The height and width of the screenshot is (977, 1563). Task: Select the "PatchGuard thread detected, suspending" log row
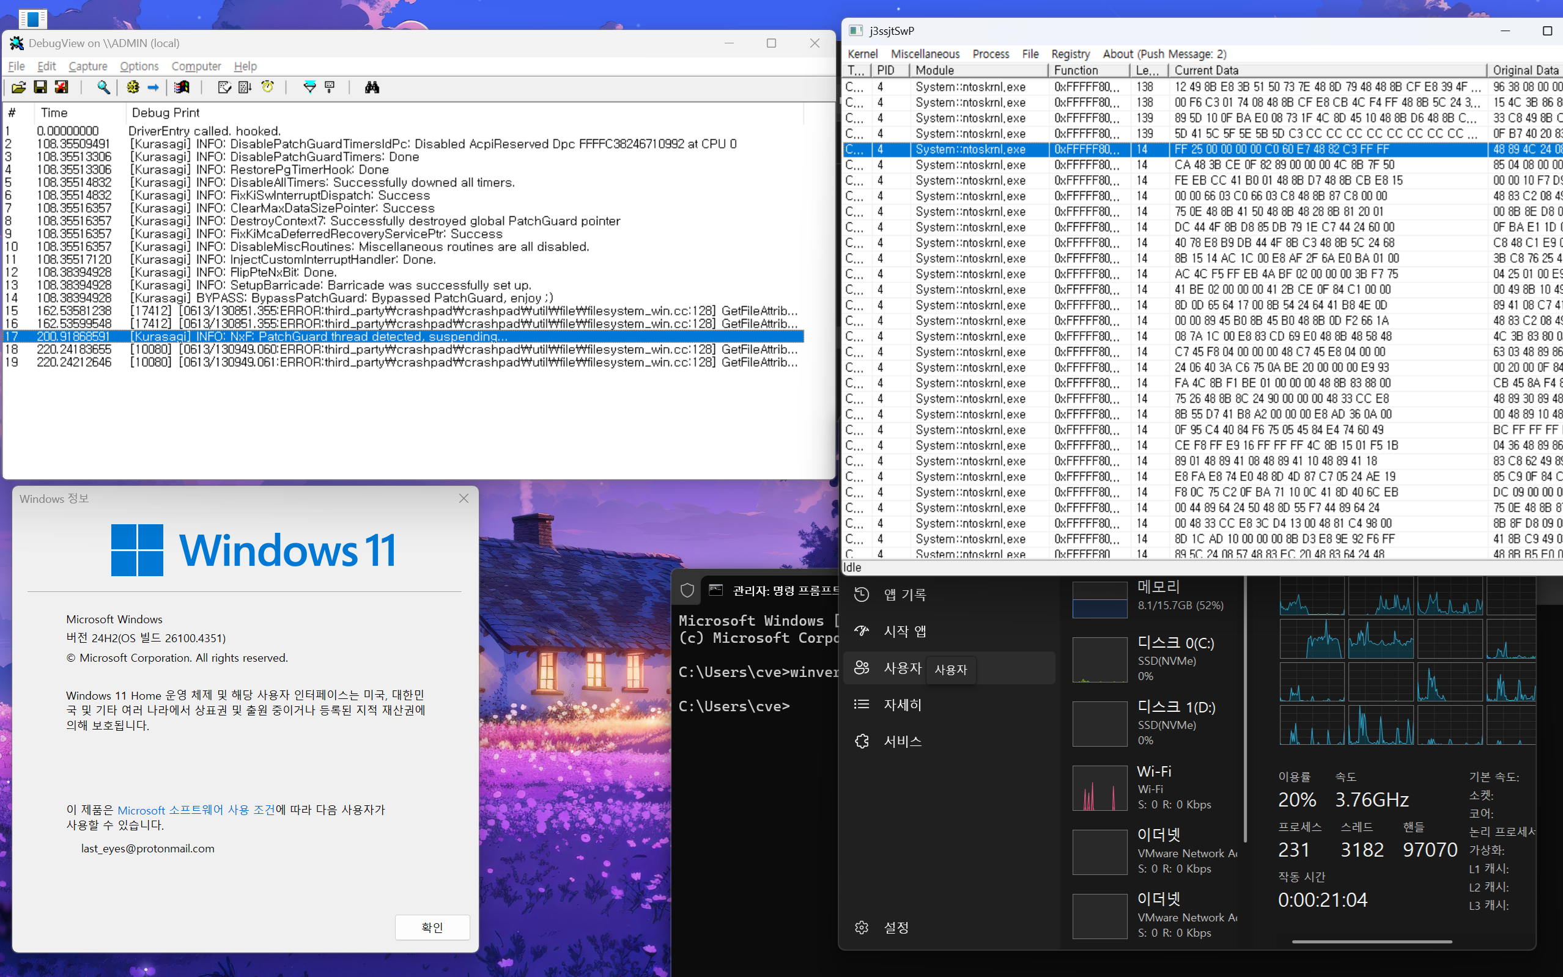404,337
